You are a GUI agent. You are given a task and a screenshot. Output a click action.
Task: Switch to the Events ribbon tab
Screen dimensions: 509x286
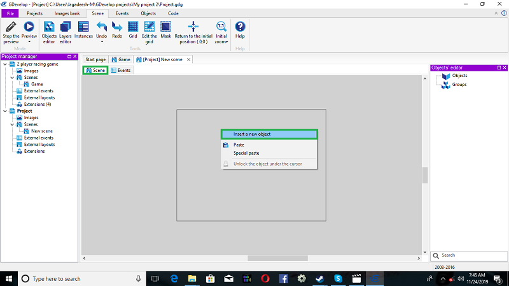pos(122,13)
